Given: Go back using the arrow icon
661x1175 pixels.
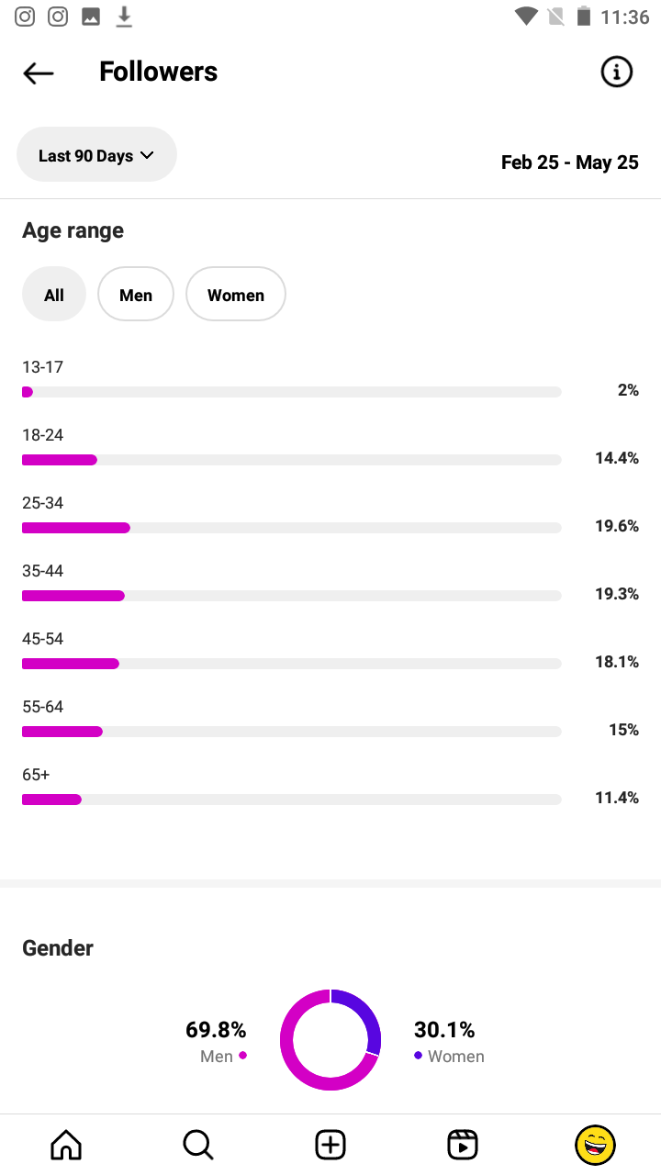Looking at the screenshot, I should (x=39, y=73).
